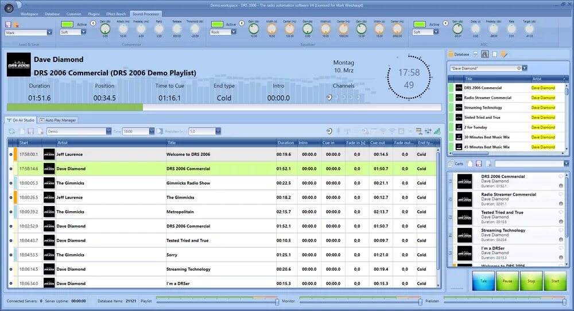The image size is (574, 311).
Task: Click the network computers icon in Database bar
Action: point(475,54)
